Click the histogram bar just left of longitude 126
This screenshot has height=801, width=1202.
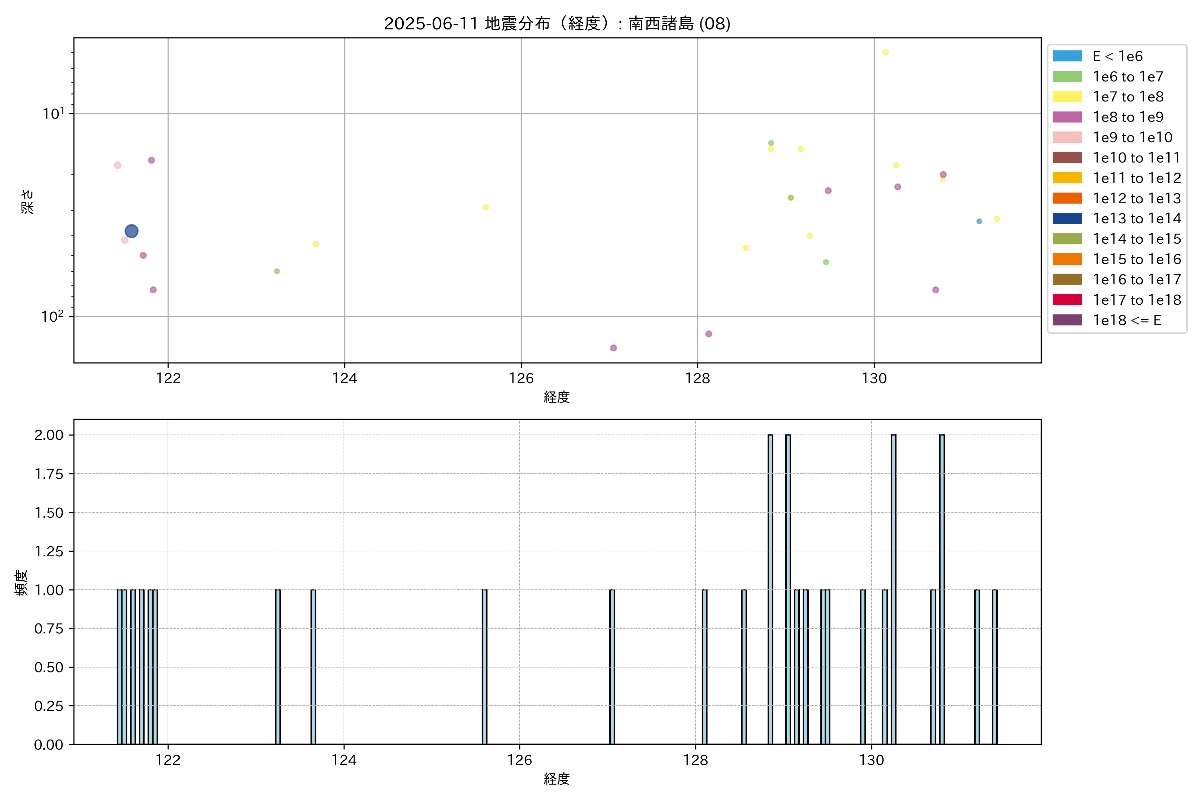tap(484, 666)
